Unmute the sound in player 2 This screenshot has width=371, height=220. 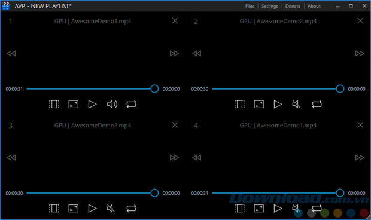click(x=296, y=104)
